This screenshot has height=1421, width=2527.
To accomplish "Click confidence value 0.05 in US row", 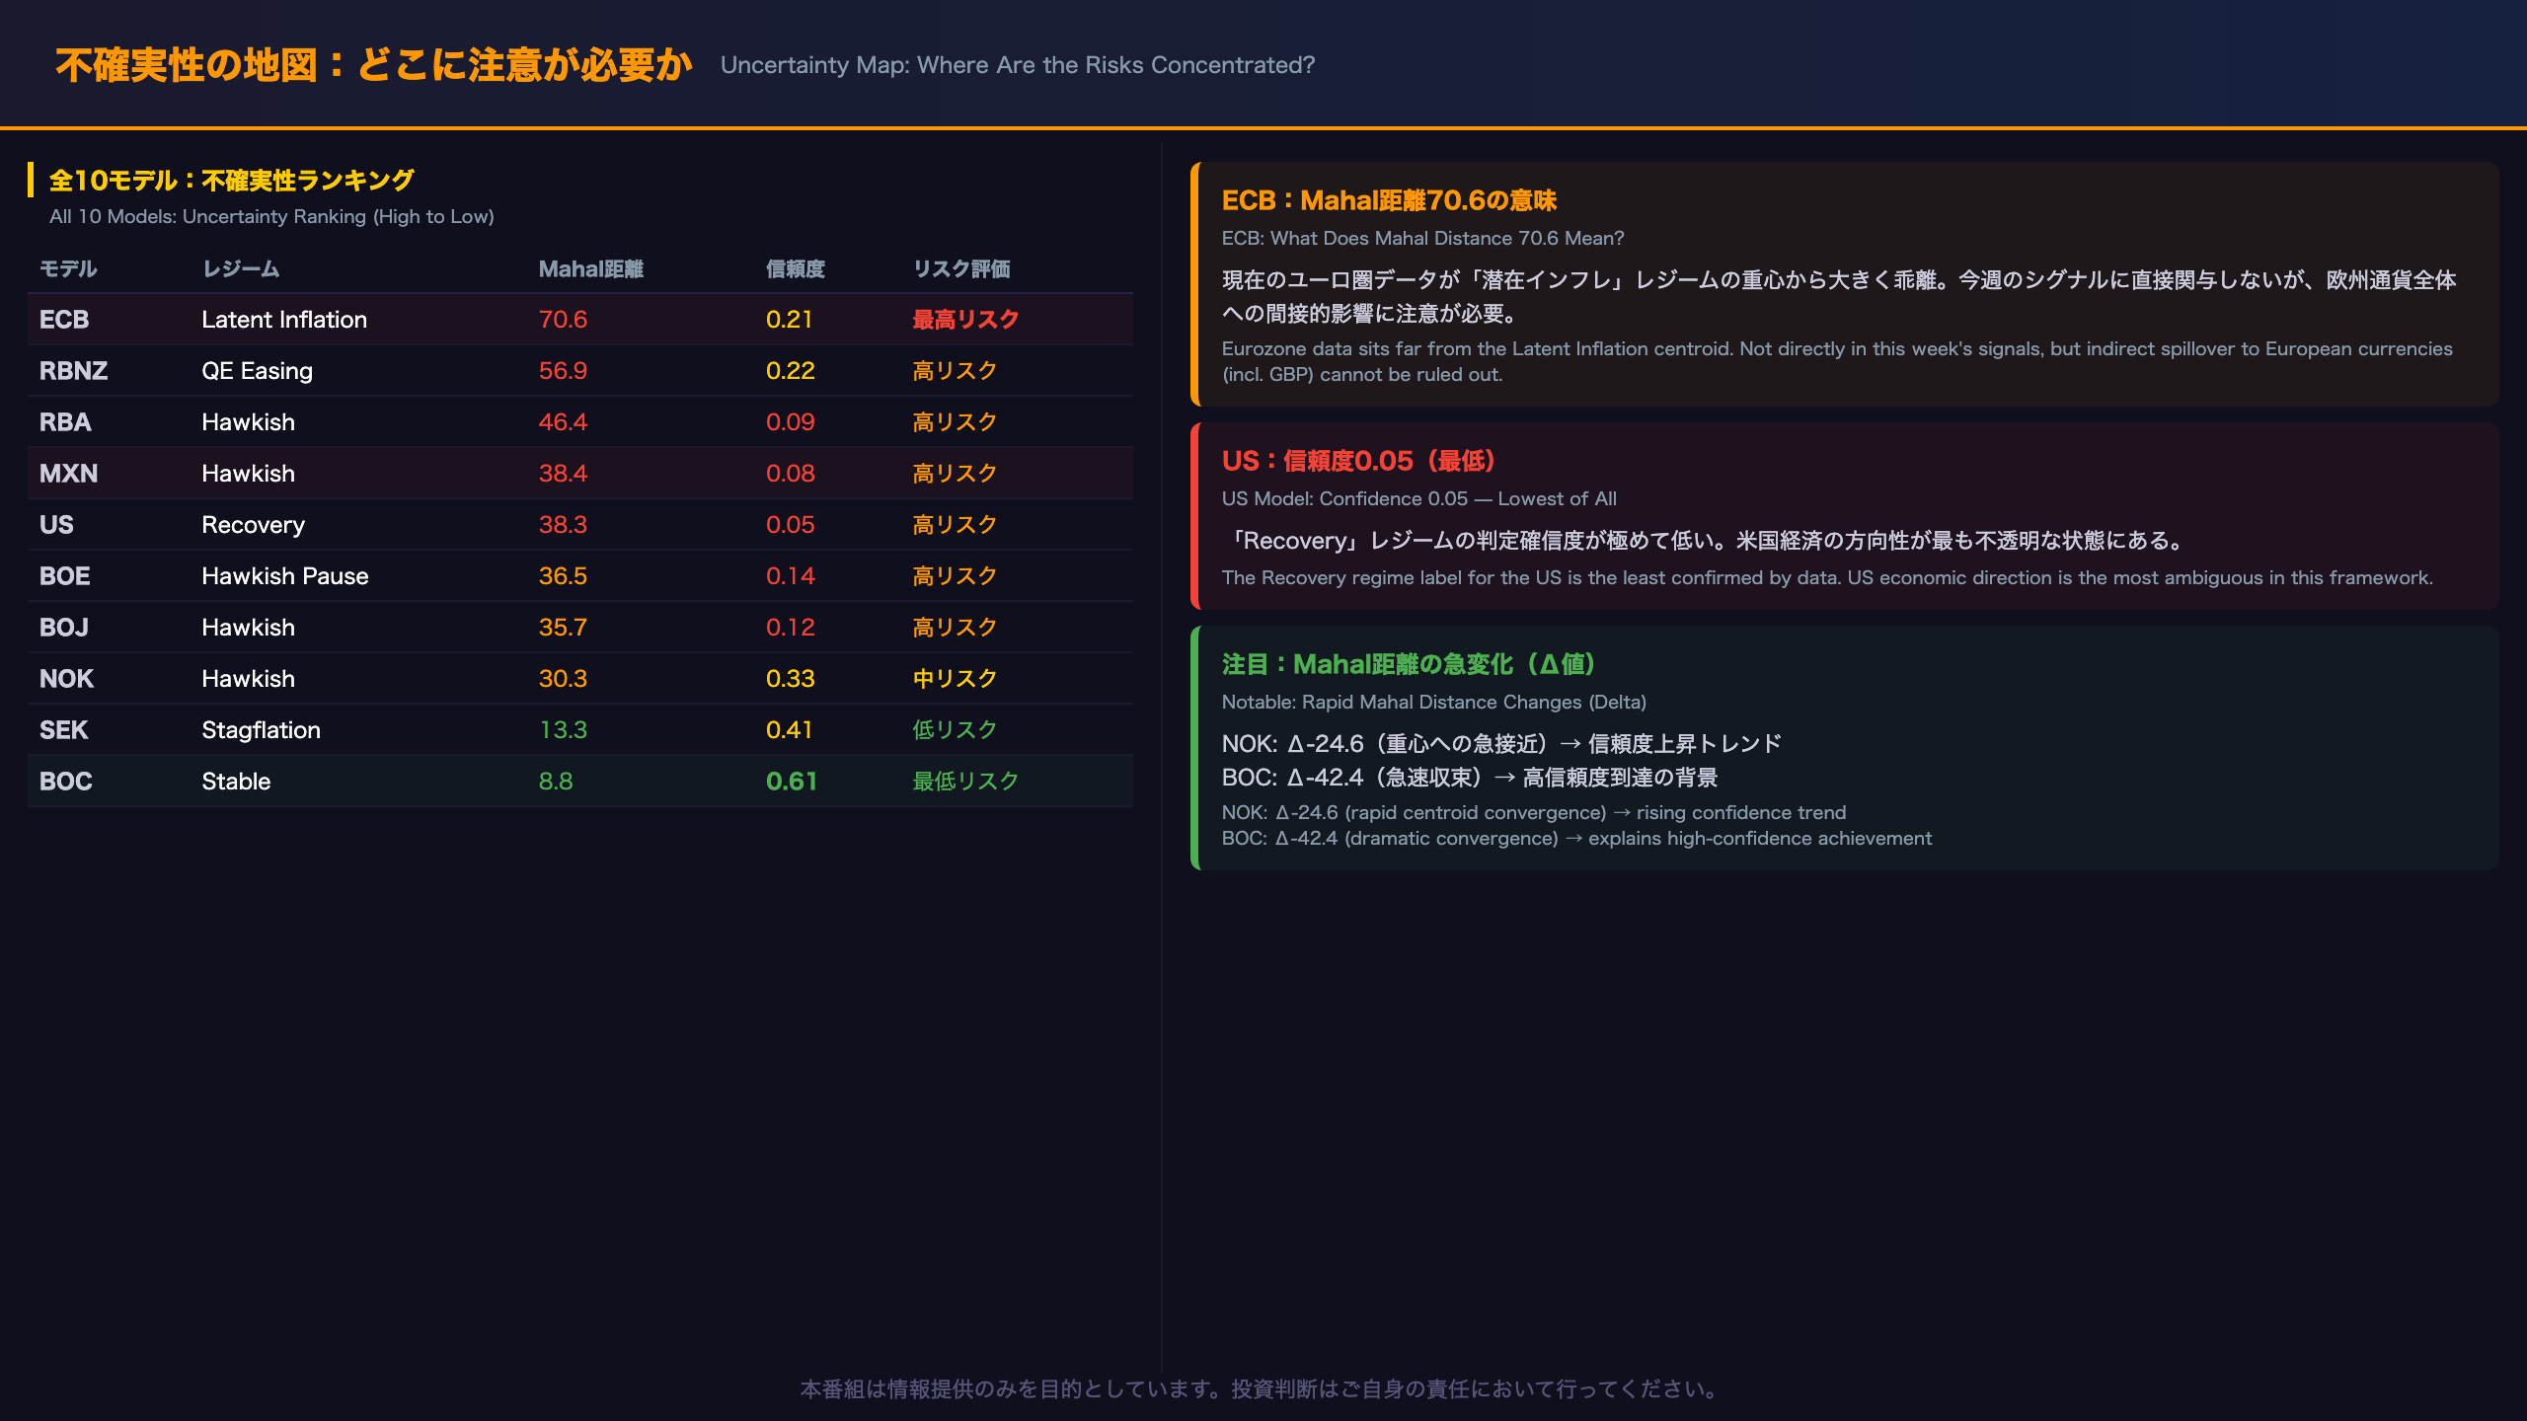I will (x=791, y=525).
